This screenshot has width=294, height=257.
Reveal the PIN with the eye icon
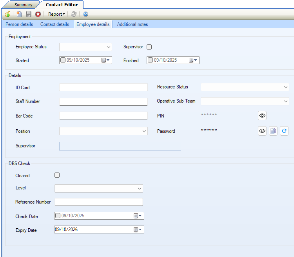pos(262,116)
